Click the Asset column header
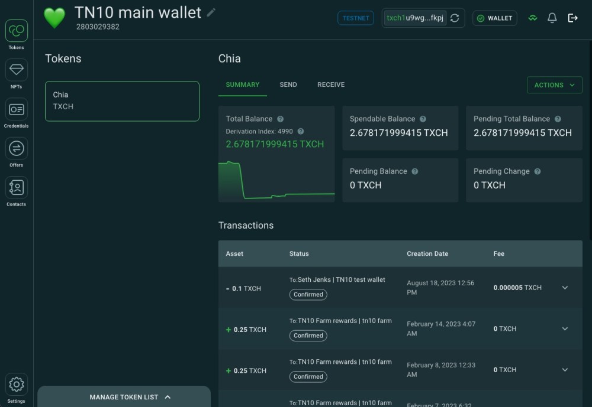 (234, 254)
